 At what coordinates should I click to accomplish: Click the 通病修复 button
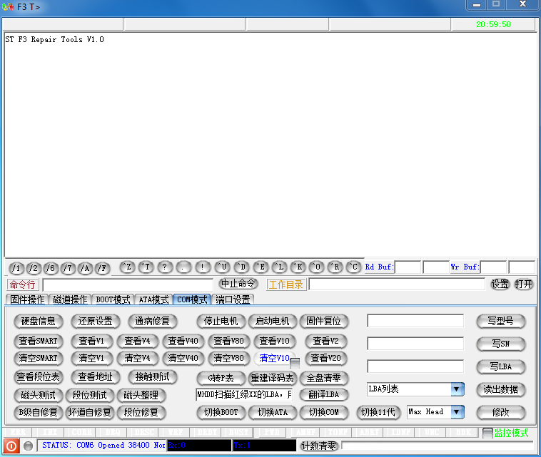click(x=153, y=322)
